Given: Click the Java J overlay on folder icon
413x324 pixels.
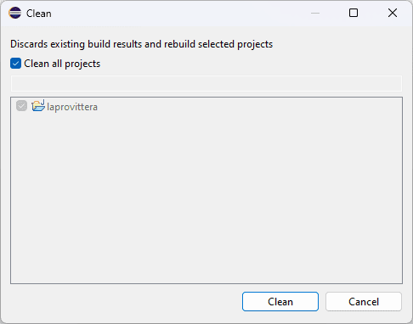Looking at the screenshot, I should pyautogui.click(x=42, y=102).
